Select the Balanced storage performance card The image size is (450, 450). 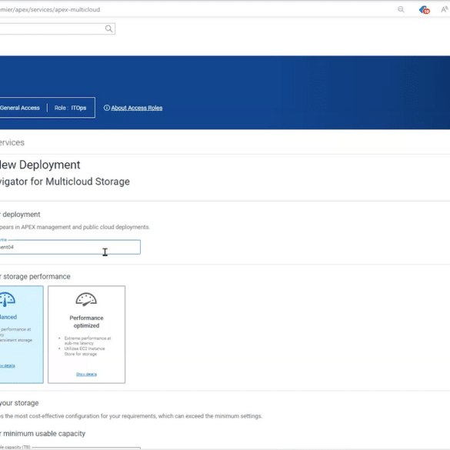(x=22, y=335)
